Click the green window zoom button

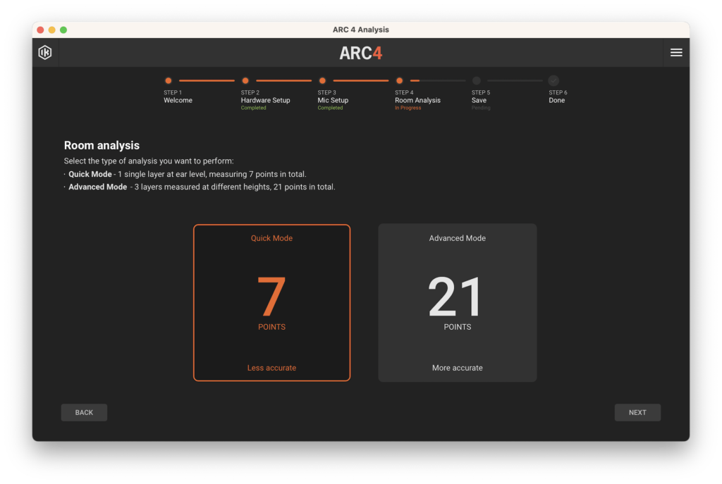pyautogui.click(x=63, y=30)
